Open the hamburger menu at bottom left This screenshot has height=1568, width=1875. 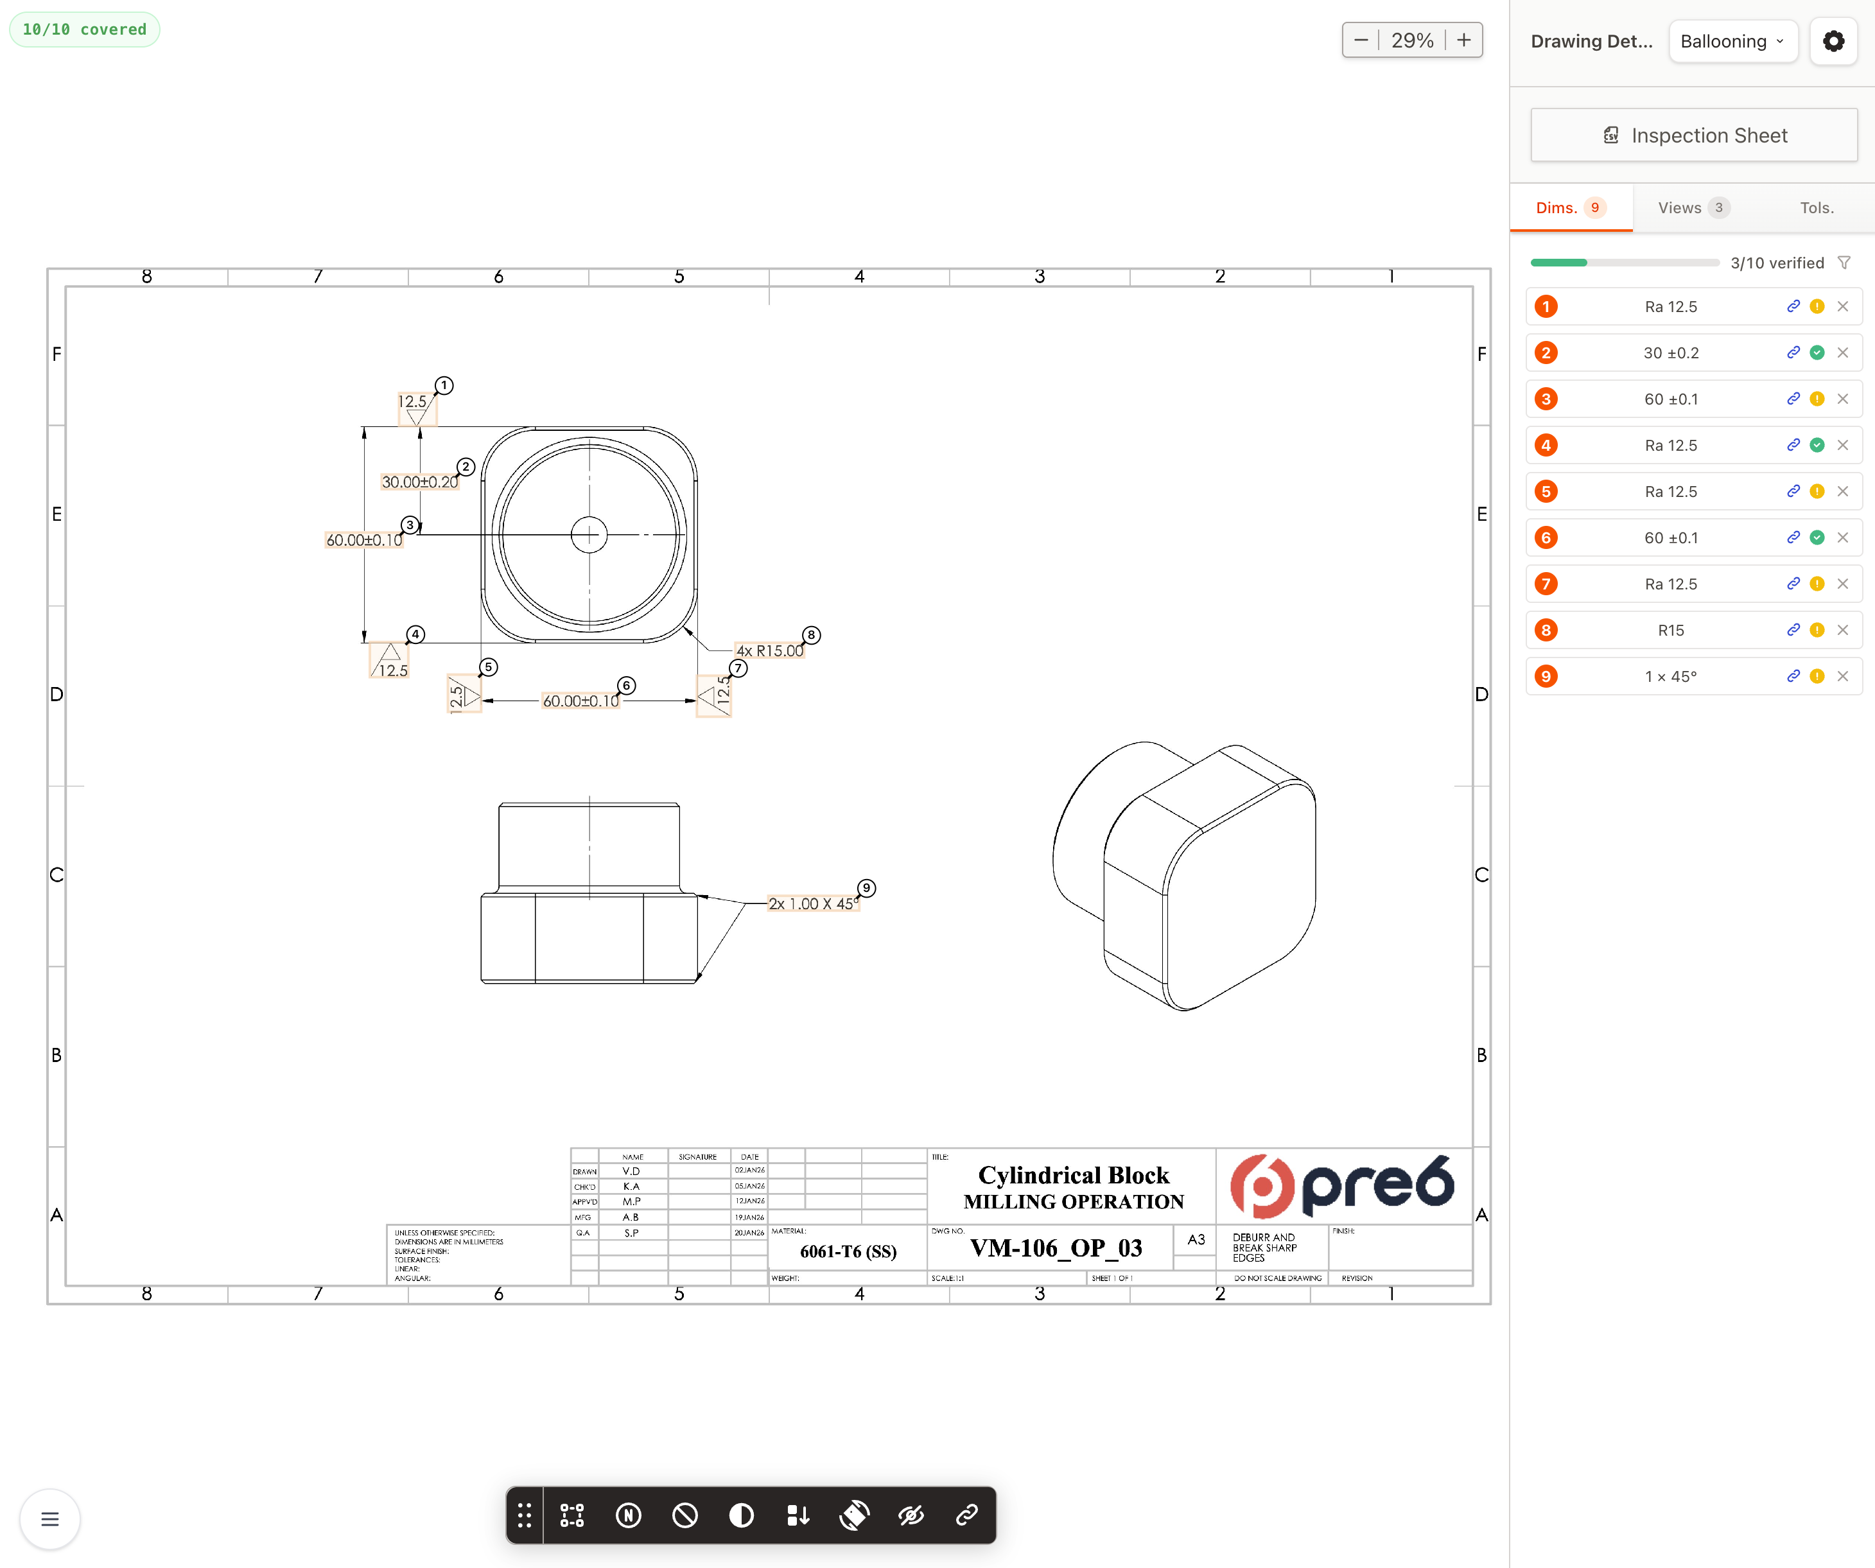click(x=50, y=1519)
